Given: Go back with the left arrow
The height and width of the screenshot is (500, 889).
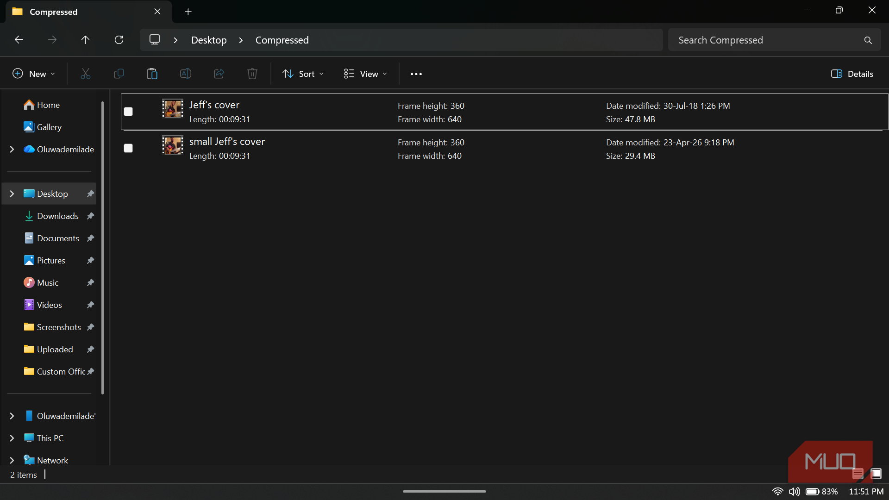Looking at the screenshot, I should (x=19, y=40).
